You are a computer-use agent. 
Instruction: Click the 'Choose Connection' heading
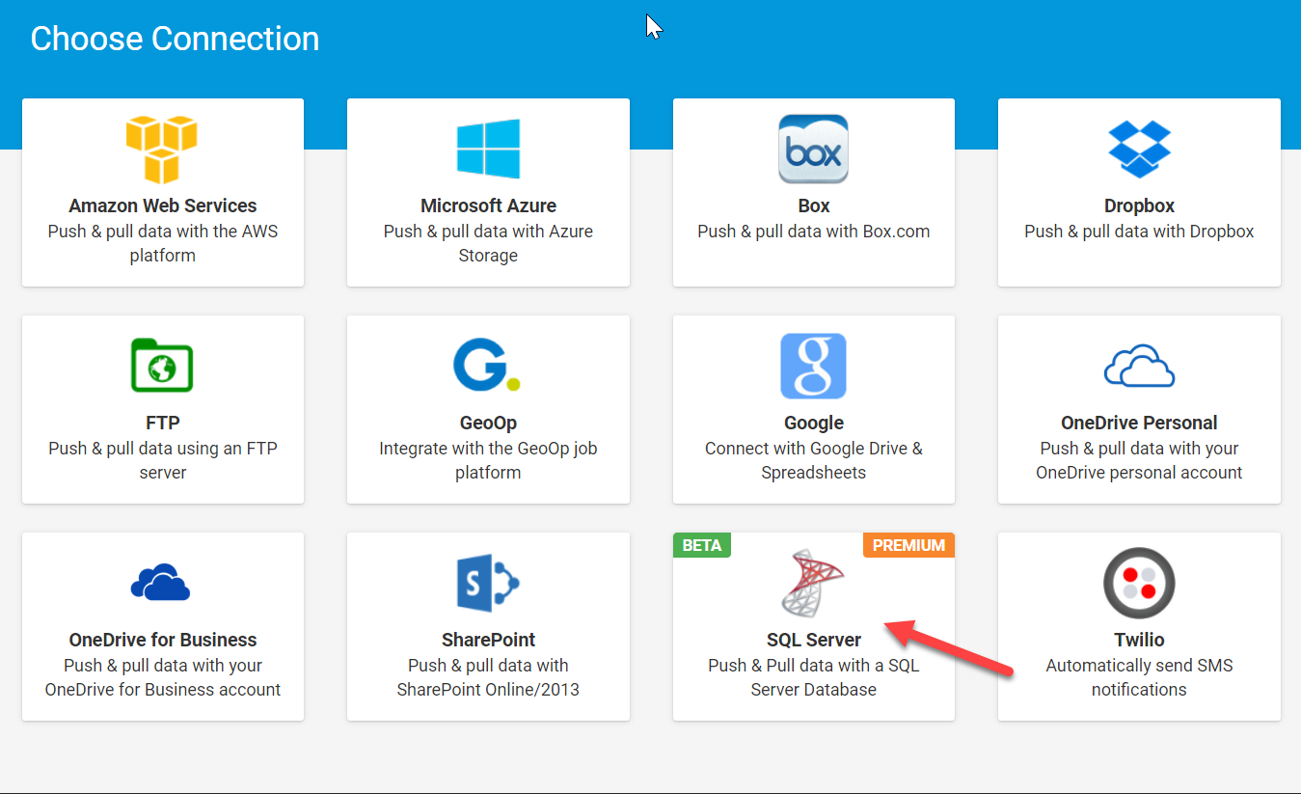click(175, 39)
